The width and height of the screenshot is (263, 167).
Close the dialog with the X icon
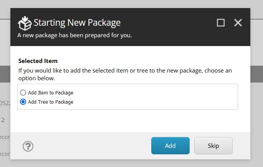tap(238, 23)
